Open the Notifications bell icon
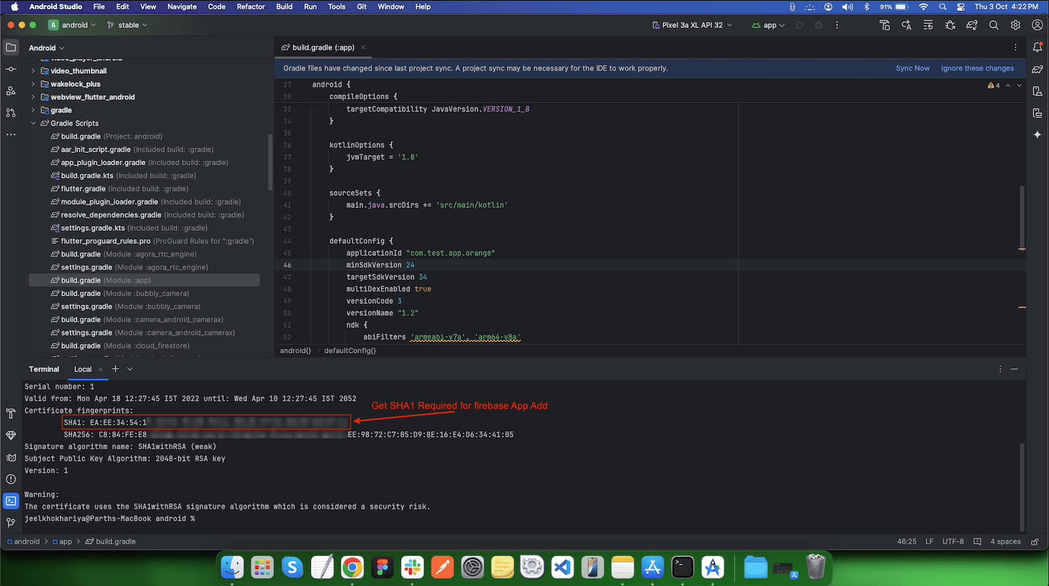Image resolution: width=1049 pixels, height=586 pixels. [x=1037, y=47]
